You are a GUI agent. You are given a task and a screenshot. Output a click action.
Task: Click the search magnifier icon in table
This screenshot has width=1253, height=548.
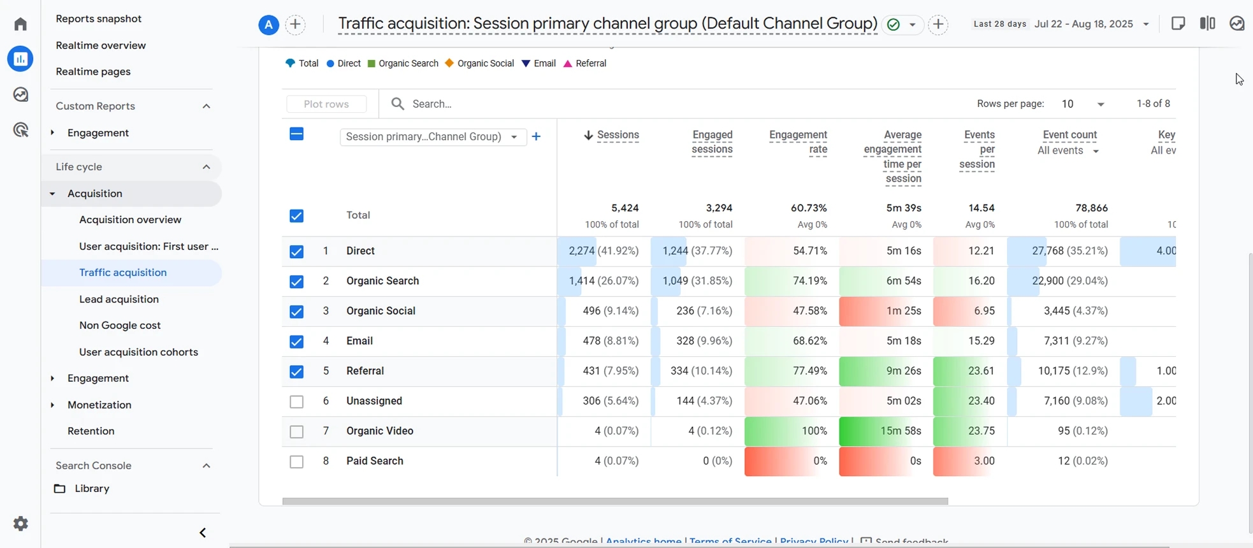(x=398, y=104)
